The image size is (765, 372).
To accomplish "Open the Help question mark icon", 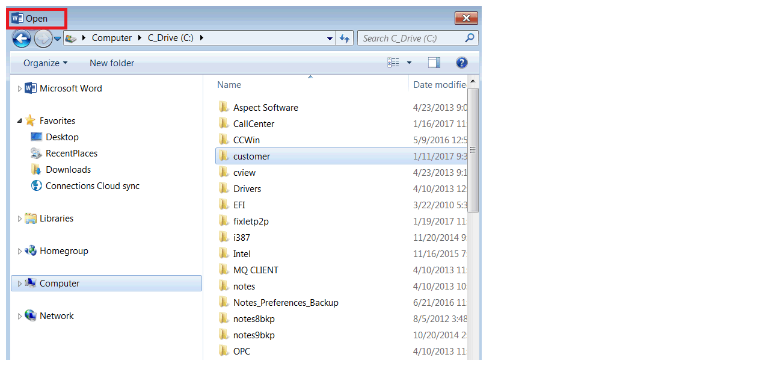I will pos(462,63).
